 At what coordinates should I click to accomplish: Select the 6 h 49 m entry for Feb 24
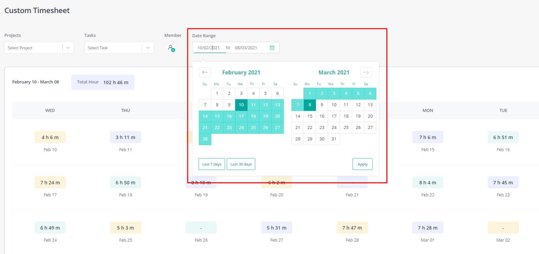pos(50,228)
